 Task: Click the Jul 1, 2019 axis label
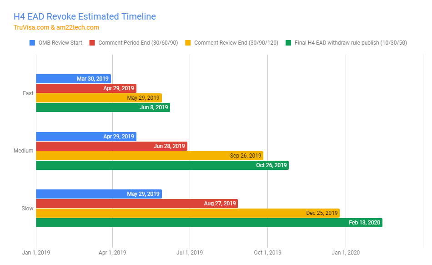[x=190, y=253]
